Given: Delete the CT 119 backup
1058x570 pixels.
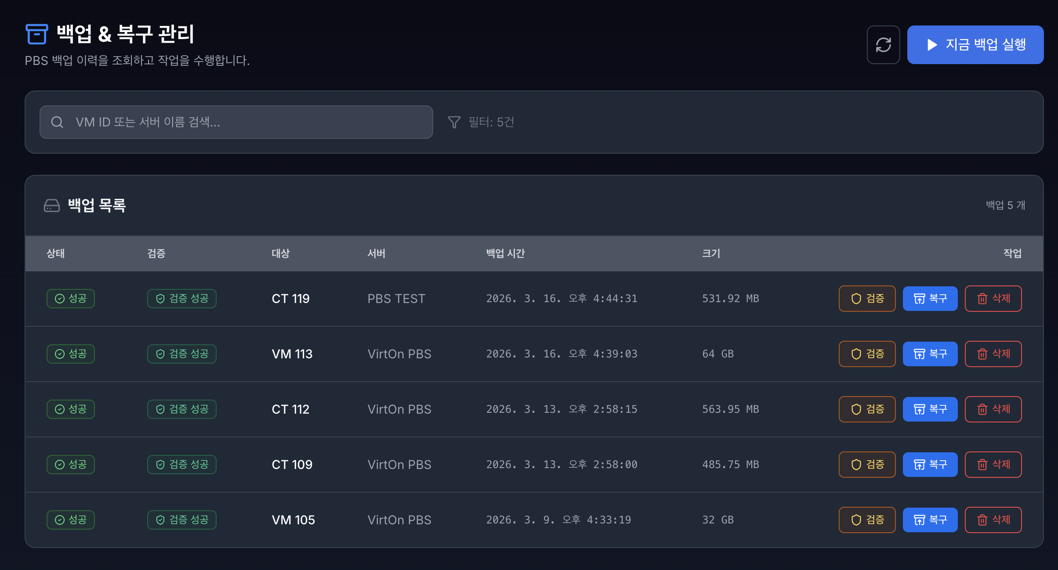Looking at the screenshot, I should coord(993,299).
